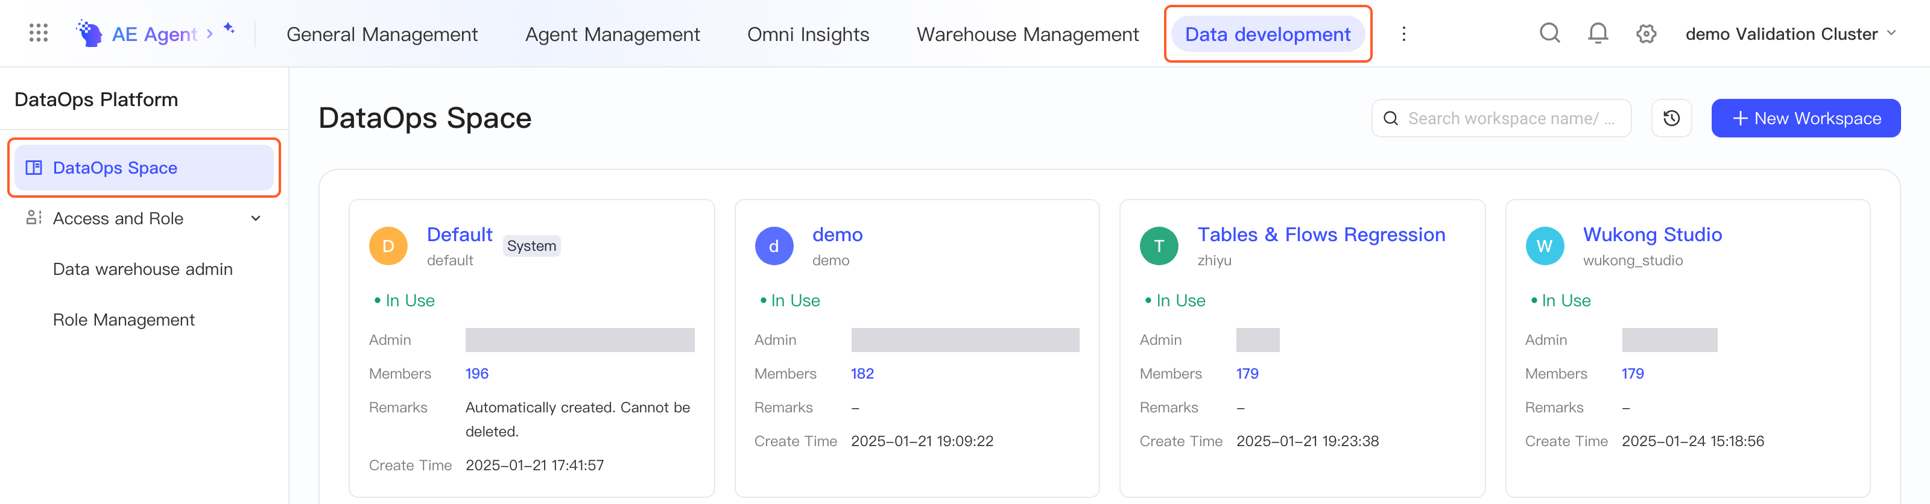Click the In Use status of demo
1930x504 pixels.
tap(789, 300)
